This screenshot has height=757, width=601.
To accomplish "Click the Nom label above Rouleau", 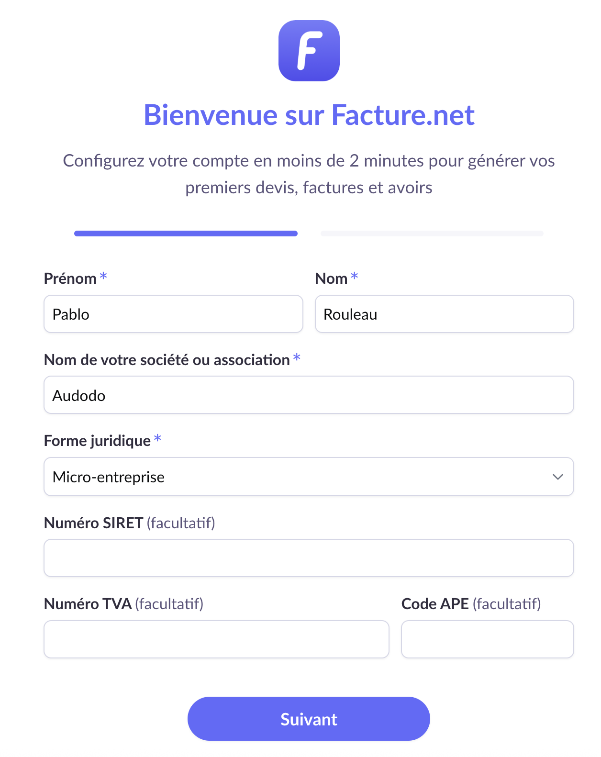I will click(x=331, y=278).
